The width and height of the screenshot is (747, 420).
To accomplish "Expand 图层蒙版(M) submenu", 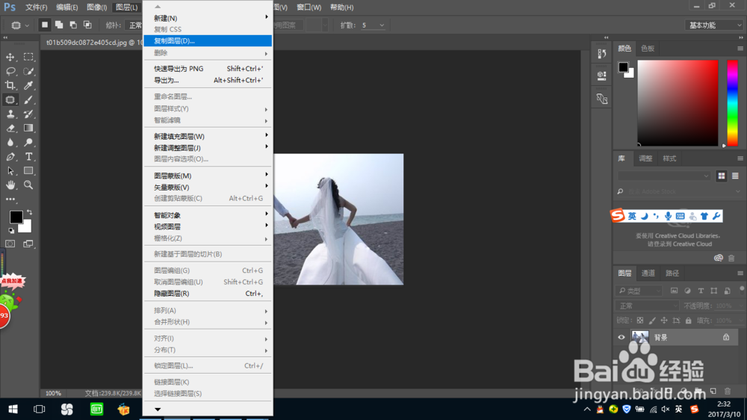I will tap(208, 176).
